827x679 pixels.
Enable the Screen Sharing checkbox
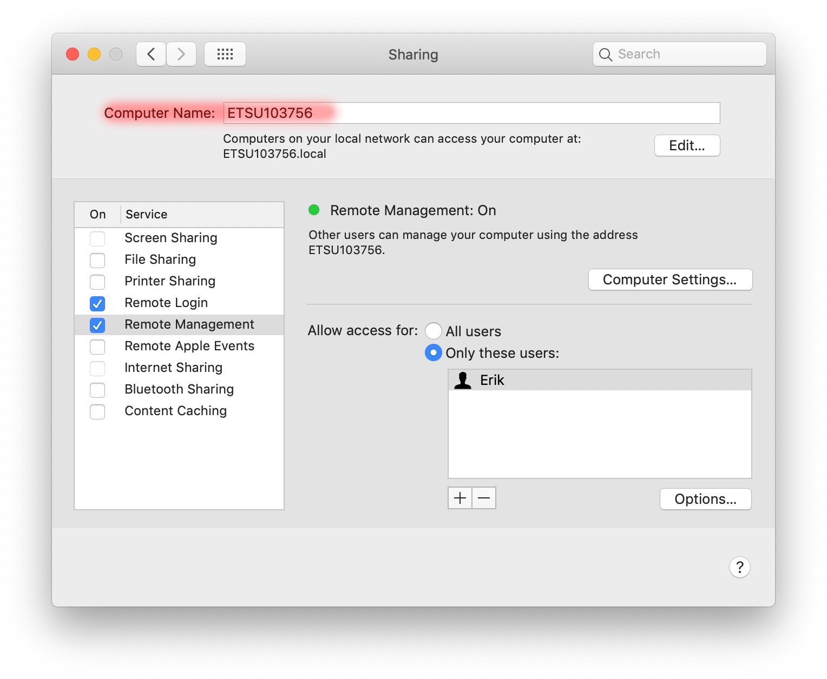97,238
